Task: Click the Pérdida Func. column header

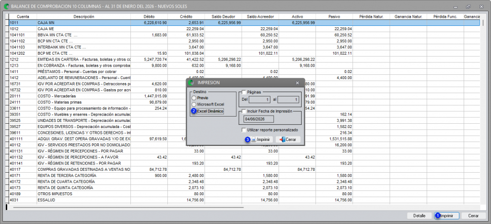Action: (x=445, y=17)
